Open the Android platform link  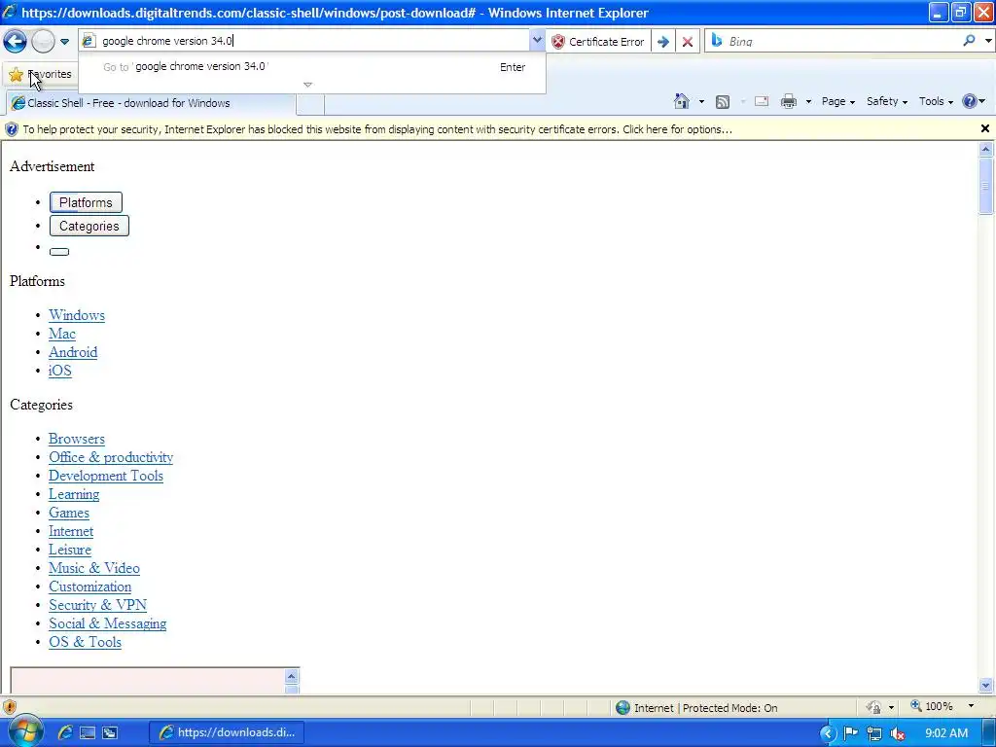[73, 352]
